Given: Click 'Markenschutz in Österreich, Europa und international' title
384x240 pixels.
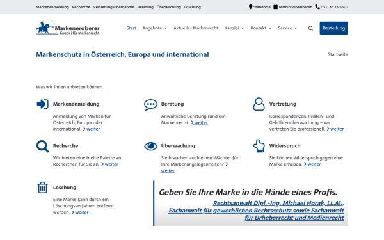Looking at the screenshot, I should tap(122, 54).
